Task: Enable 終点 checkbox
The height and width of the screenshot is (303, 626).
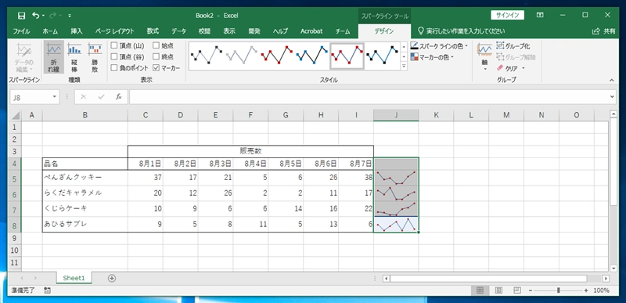Action: click(x=156, y=56)
